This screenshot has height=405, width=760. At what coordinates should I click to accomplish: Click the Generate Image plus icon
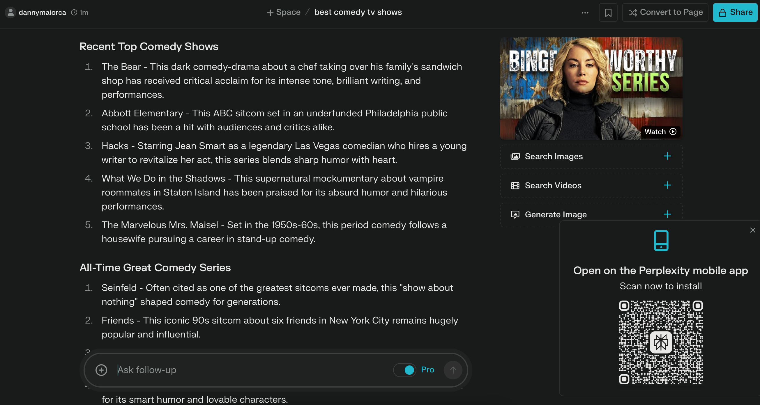(667, 214)
